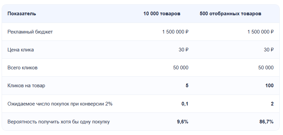283x135 pixels.
Task: Select the bold value 5 in clicks per product
Action: (x=187, y=86)
